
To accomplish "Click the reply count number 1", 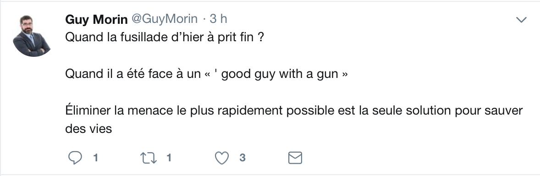I will pos(96,158).
